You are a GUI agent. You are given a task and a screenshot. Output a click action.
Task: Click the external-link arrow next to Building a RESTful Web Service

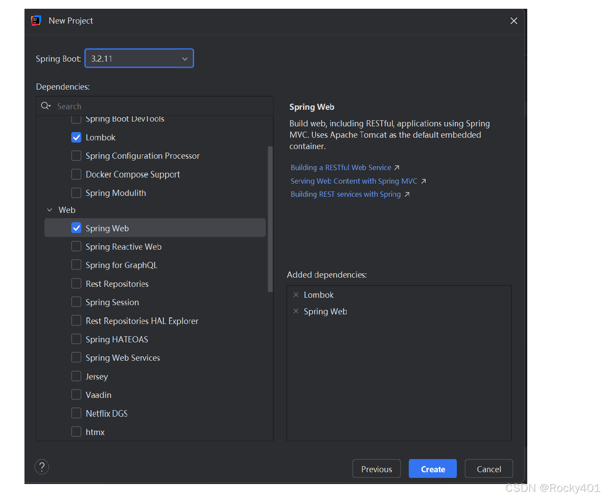pos(397,168)
